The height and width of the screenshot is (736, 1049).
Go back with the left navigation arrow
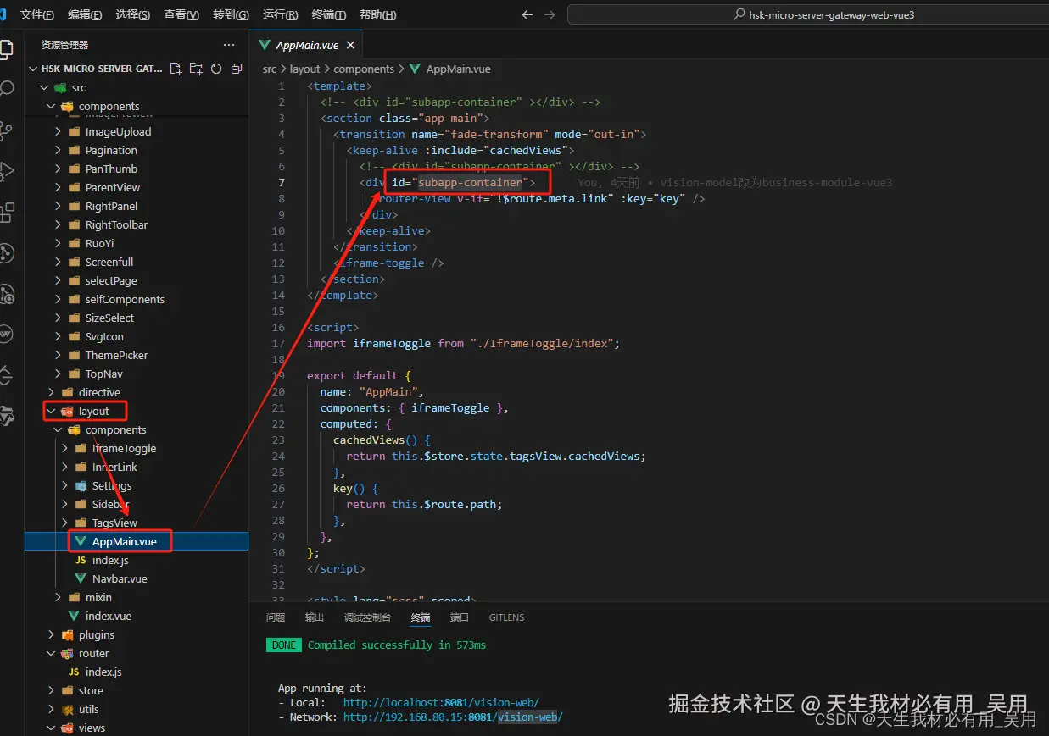click(527, 14)
